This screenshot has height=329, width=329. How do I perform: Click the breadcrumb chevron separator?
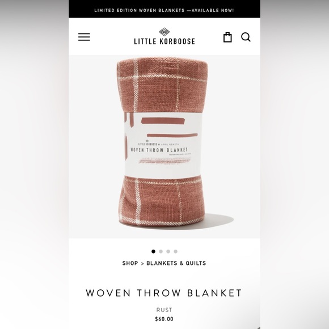[142, 264]
